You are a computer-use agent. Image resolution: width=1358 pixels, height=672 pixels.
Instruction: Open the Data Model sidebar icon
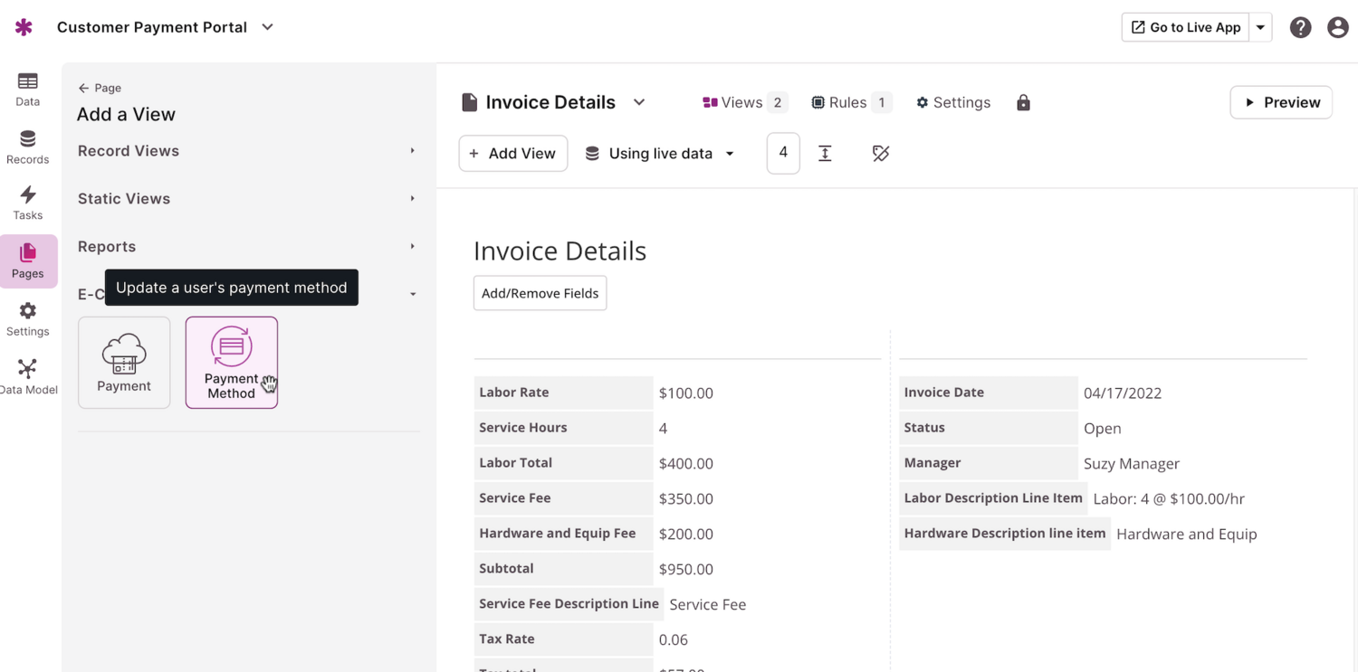click(x=27, y=374)
